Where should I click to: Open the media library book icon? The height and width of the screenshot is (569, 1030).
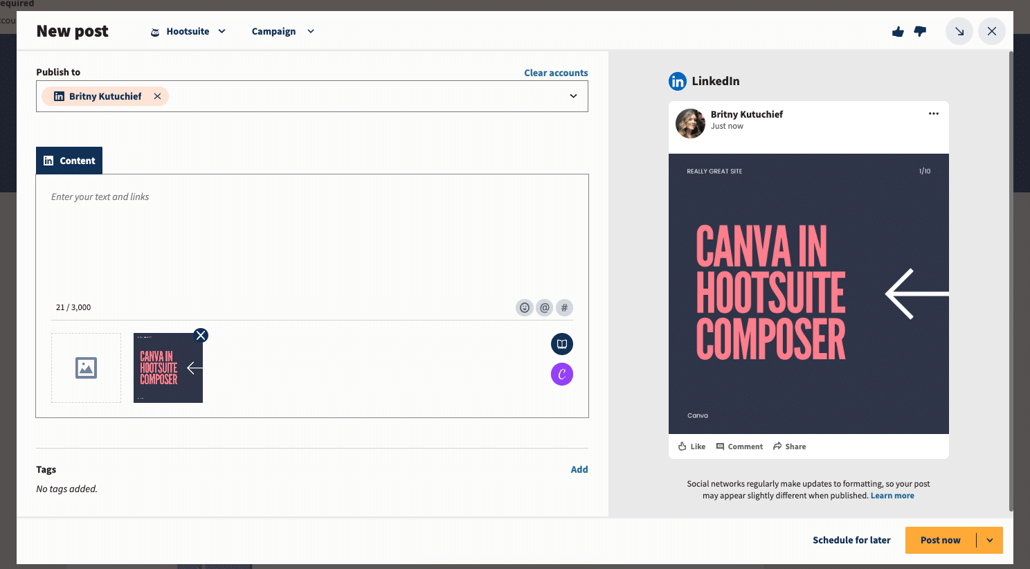(561, 344)
